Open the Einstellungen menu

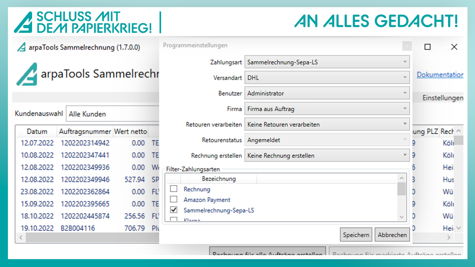[x=443, y=98]
